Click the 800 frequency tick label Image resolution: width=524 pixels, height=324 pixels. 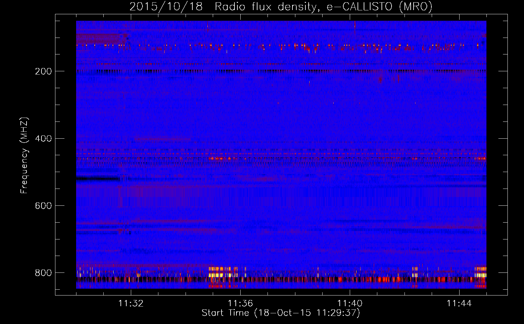[x=43, y=273]
